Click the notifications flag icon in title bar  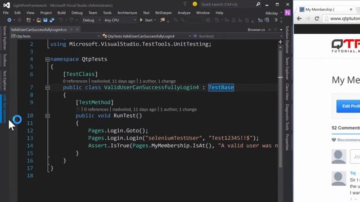coord(185,4)
